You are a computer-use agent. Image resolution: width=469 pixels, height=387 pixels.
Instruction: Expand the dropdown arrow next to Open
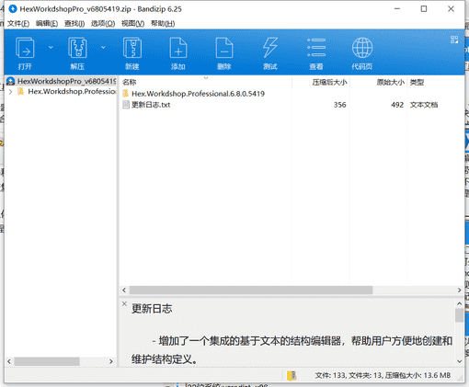click(51, 47)
